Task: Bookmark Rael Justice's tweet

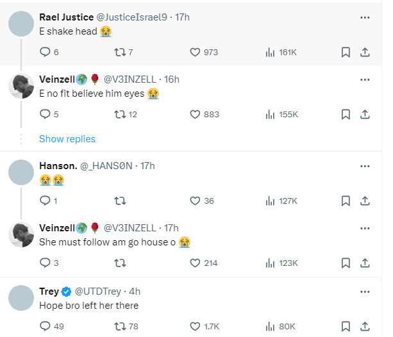Action: click(346, 53)
